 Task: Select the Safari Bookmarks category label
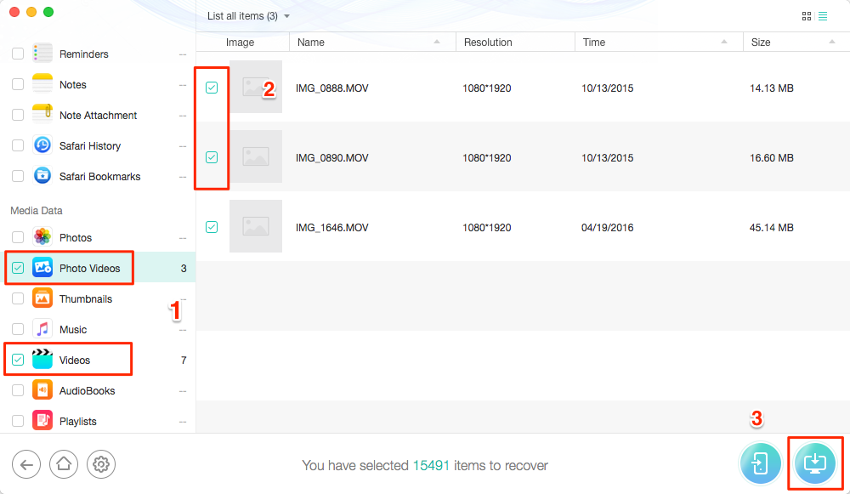click(x=99, y=177)
